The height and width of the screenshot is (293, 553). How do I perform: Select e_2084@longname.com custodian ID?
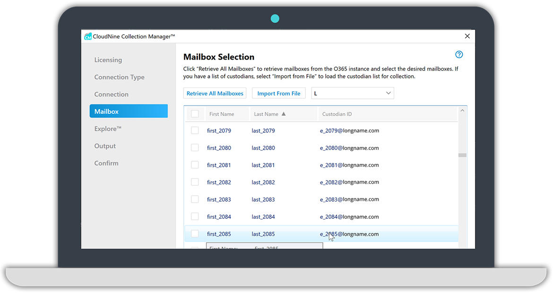point(349,216)
